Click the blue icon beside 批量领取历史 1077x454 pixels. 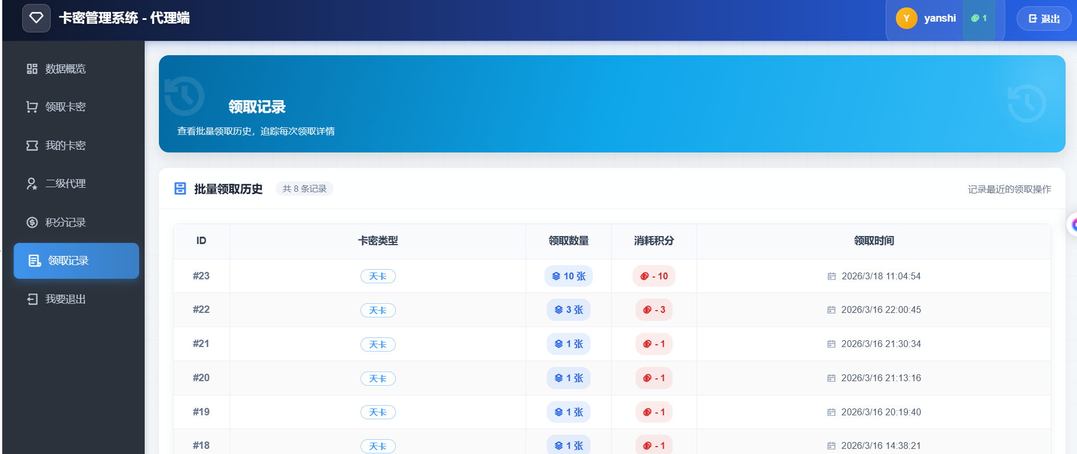(180, 189)
